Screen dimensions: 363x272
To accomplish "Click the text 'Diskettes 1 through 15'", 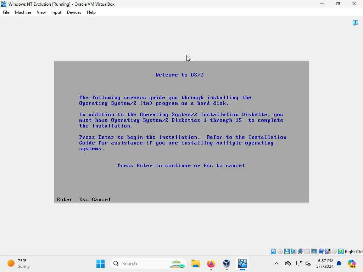I will pyautogui.click(x=207, y=120).
